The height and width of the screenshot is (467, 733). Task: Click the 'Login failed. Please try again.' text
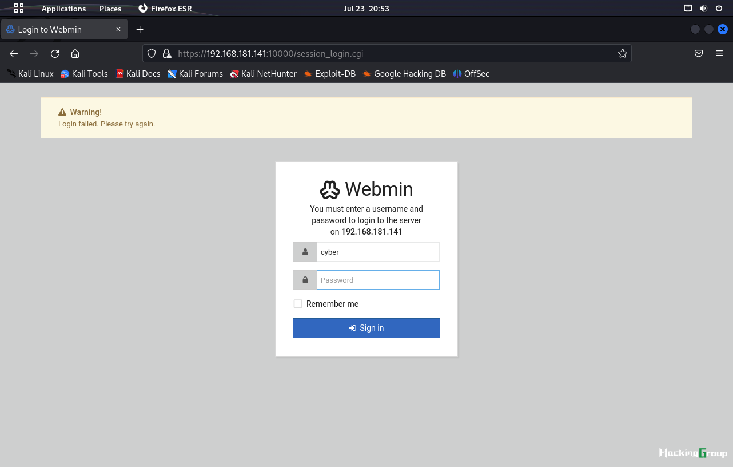pos(106,124)
